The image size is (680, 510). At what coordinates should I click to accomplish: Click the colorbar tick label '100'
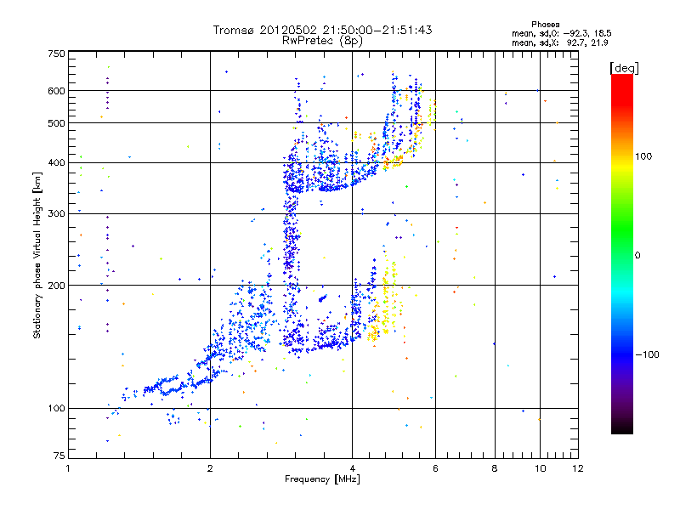643,156
